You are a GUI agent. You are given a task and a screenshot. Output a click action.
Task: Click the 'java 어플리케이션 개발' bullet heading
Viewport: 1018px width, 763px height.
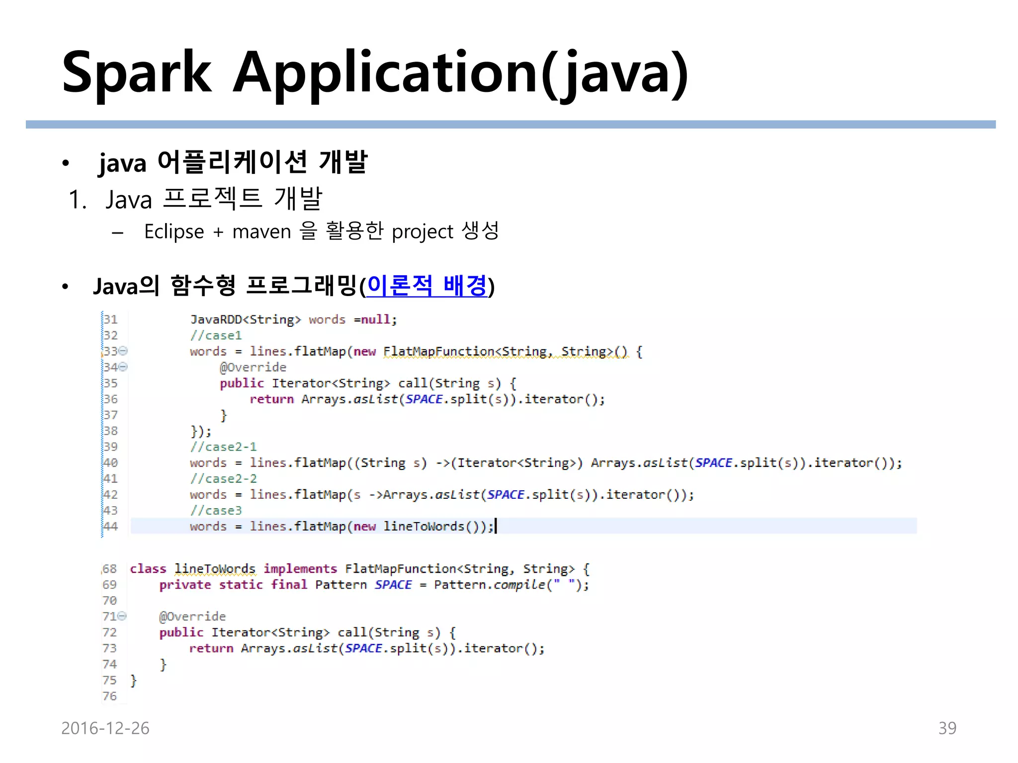[233, 162]
